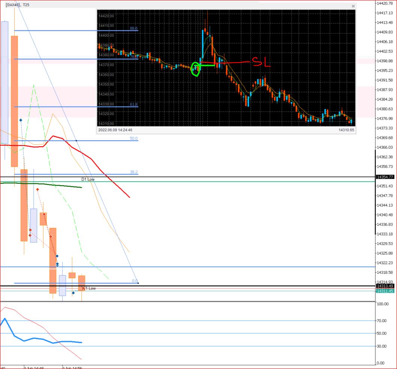Select the 0.0 Fibonacci level label
The width and height of the screenshot is (397, 369).
point(135,281)
